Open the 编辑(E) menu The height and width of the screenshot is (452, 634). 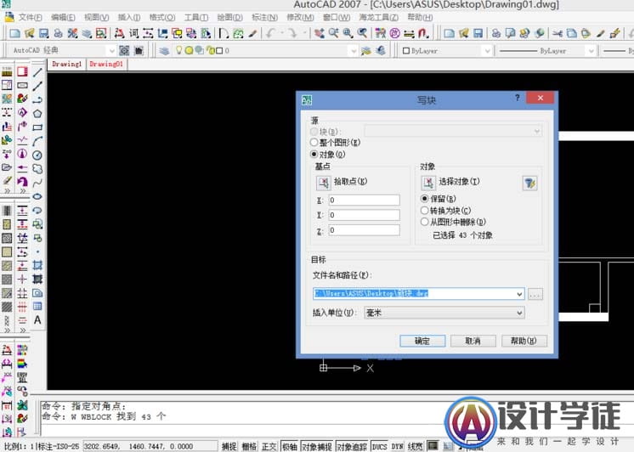point(63,17)
